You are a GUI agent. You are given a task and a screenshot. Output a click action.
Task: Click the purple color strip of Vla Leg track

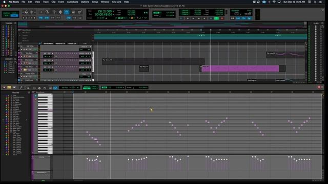[19, 55]
